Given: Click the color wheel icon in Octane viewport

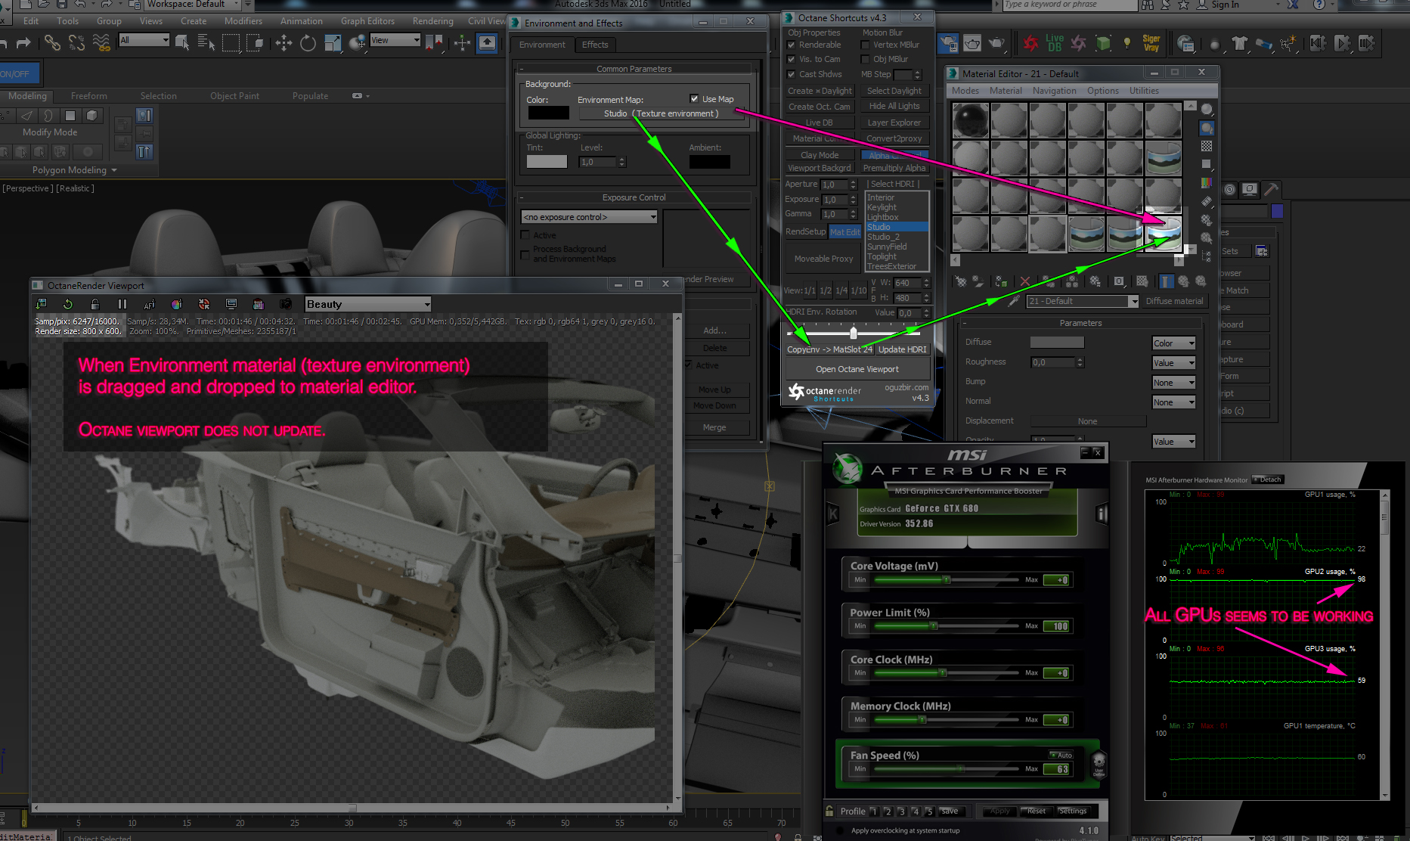Looking at the screenshot, I should click(x=177, y=304).
